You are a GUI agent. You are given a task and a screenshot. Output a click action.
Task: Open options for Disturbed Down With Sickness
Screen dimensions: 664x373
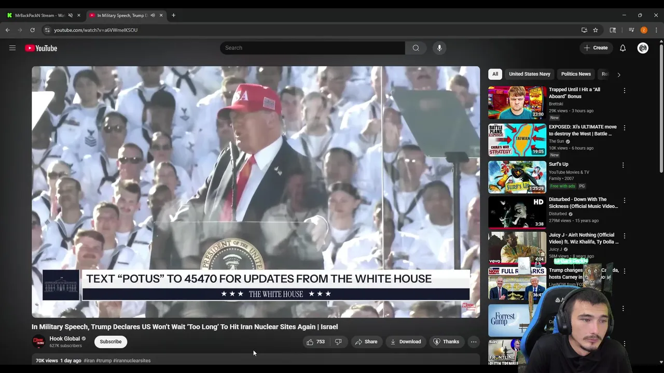[x=624, y=200]
